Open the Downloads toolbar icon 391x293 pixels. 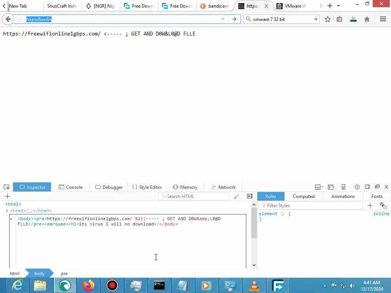[353, 19]
